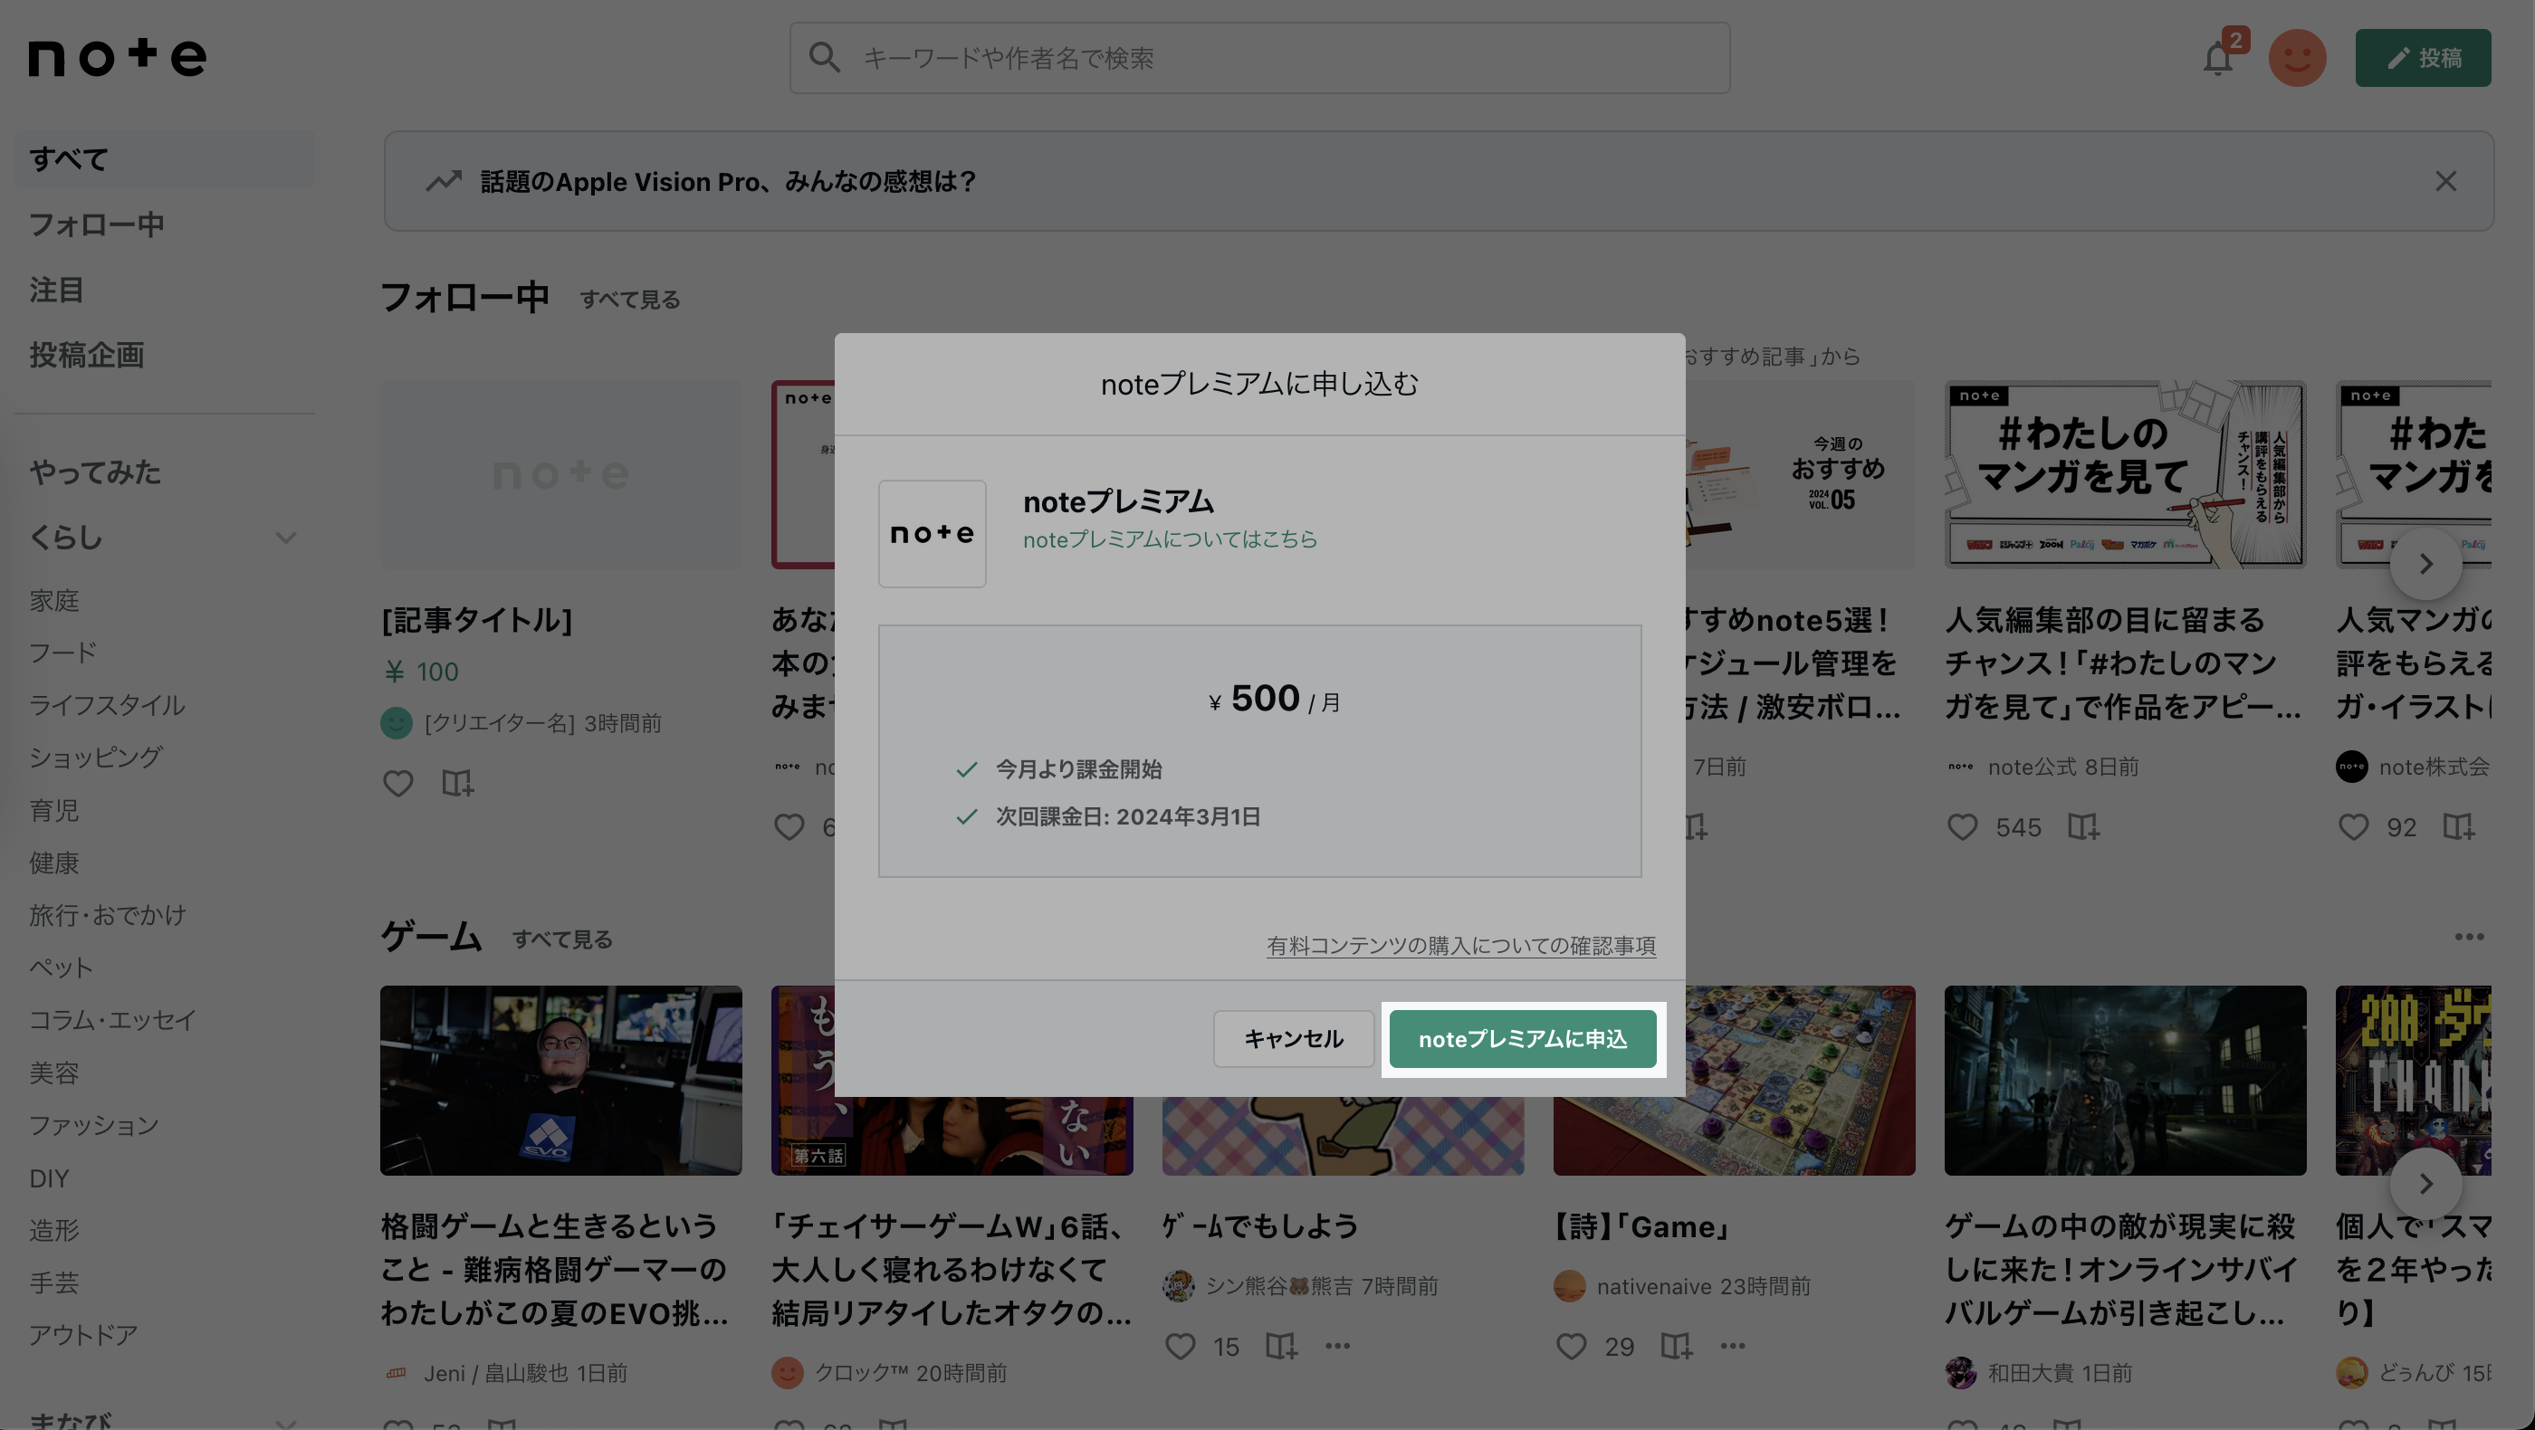Open the 旅行・おでかけ subcategory
The image size is (2535, 1430).
[x=107, y=915]
